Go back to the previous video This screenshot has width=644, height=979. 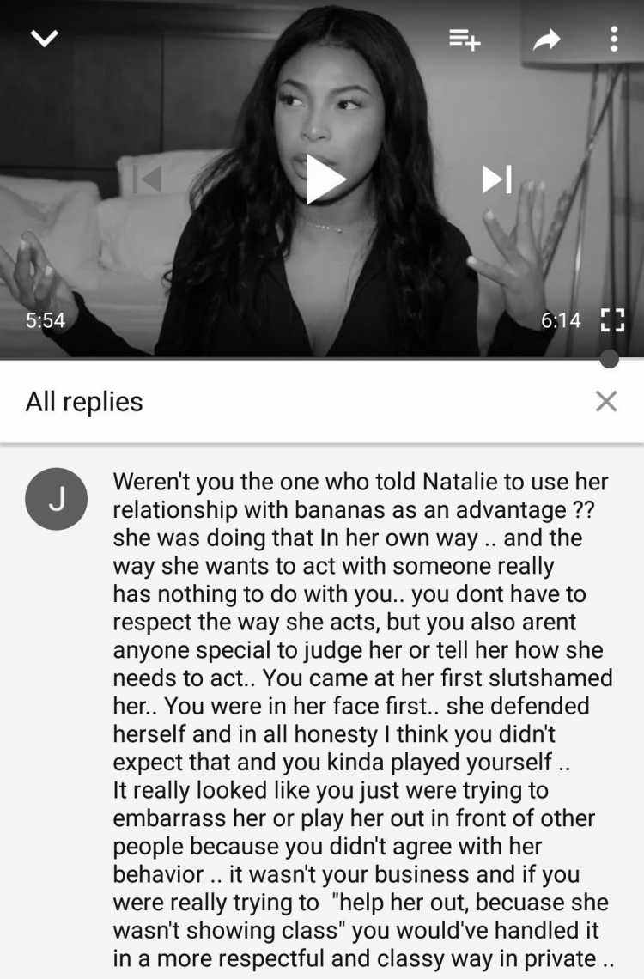point(148,179)
